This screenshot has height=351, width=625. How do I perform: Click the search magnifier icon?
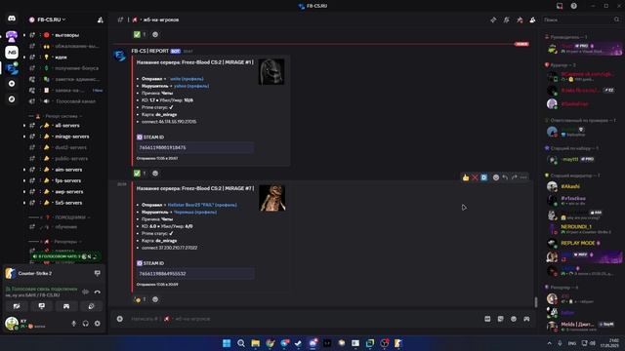click(x=616, y=19)
